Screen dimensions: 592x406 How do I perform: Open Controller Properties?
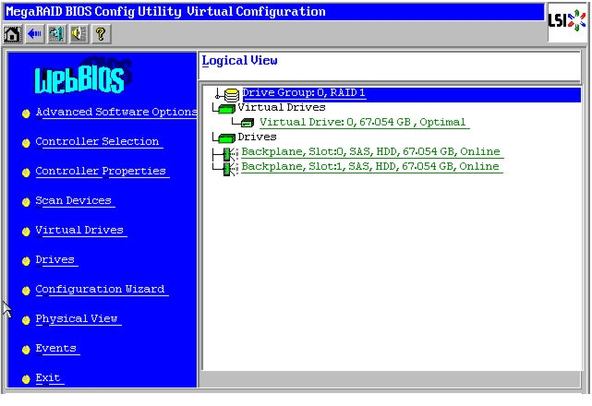click(x=101, y=171)
